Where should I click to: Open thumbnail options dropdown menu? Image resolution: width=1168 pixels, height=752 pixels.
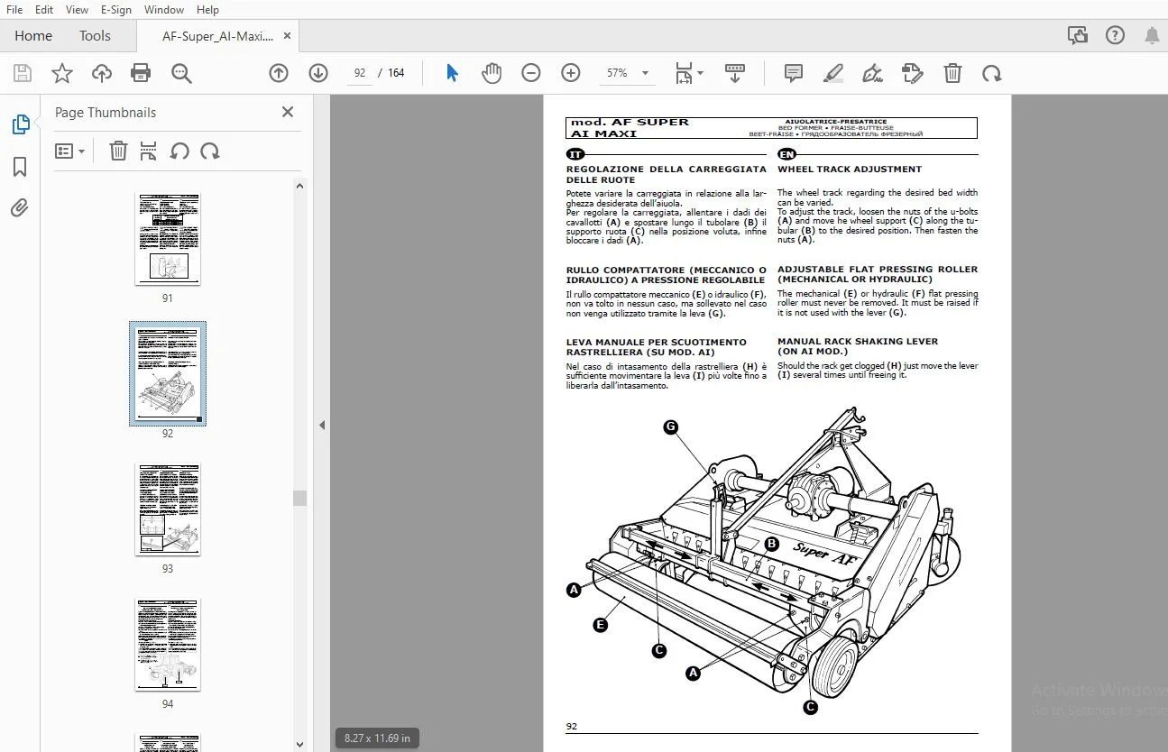click(x=69, y=151)
